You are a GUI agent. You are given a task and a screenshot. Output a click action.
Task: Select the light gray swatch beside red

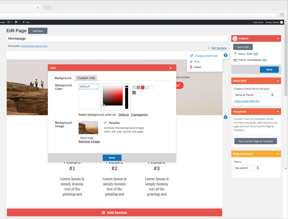click(x=147, y=87)
